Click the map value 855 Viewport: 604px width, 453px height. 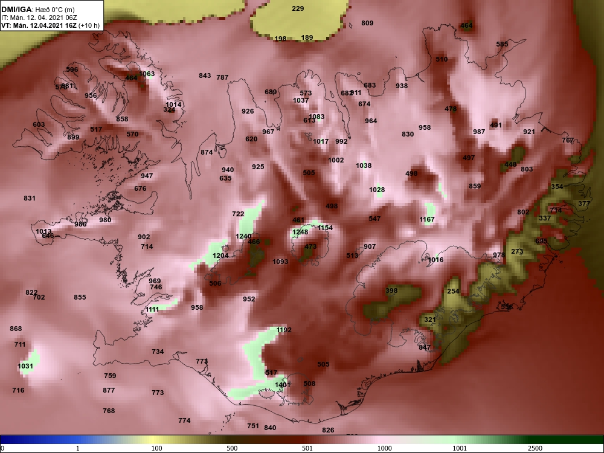point(80,297)
